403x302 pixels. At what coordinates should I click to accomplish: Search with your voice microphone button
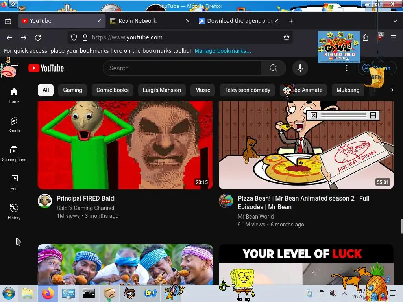pyautogui.click(x=300, y=68)
